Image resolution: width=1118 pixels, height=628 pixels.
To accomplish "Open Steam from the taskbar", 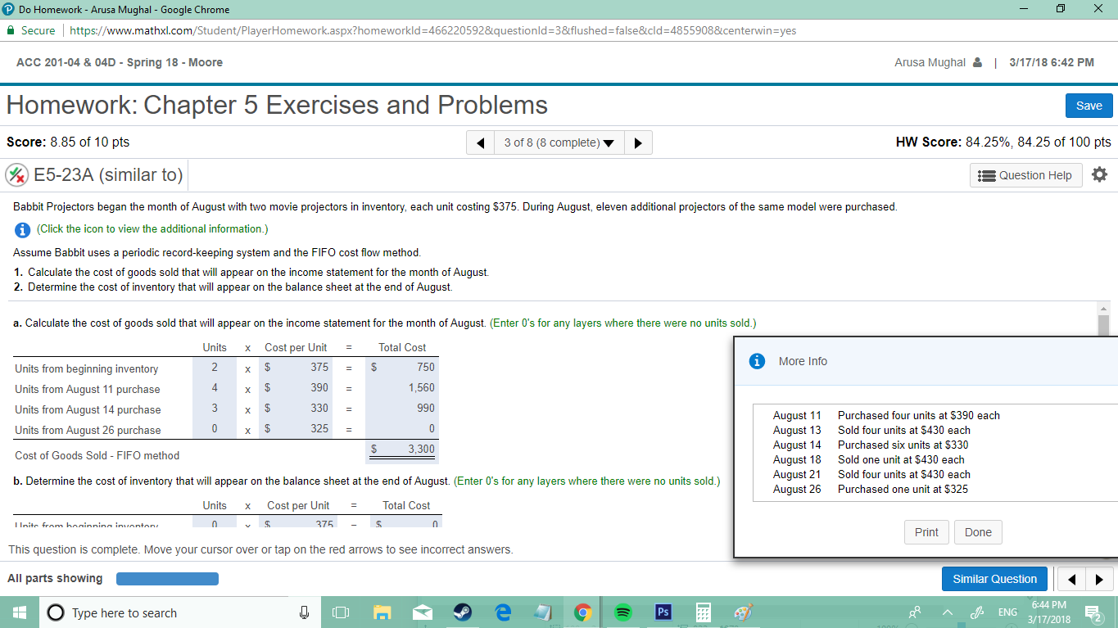I will pyautogui.click(x=462, y=612).
